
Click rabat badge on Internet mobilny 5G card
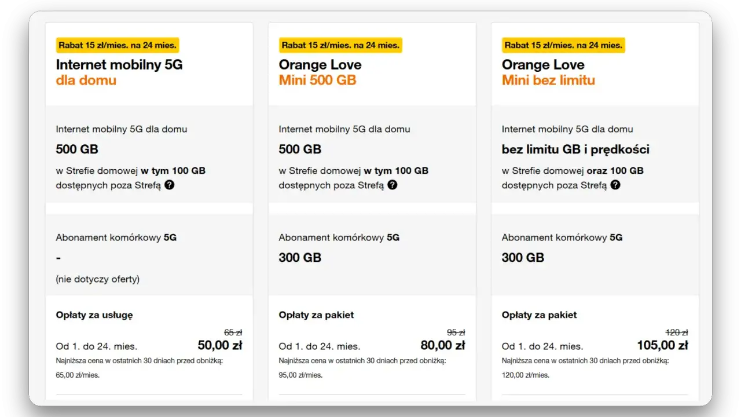tap(118, 45)
